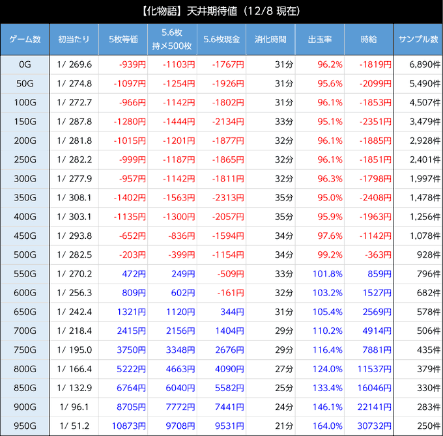The width and height of the screenshot is (443, 436).
Task: Click the 1/ 51.2 first-hit cell
Action: click(74, 426)
